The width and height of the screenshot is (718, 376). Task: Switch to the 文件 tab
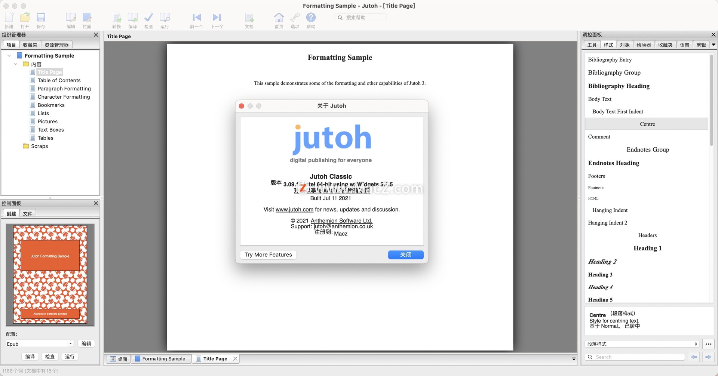coord(28,214)
